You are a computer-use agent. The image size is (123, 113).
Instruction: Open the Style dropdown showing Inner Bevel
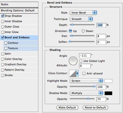tap(83, 13)
